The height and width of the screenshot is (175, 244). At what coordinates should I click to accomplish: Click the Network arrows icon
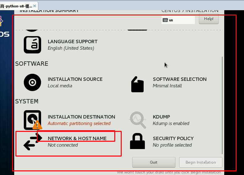tap(33, 141)
